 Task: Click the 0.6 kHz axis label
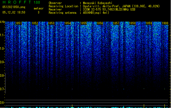pos(2,103)
